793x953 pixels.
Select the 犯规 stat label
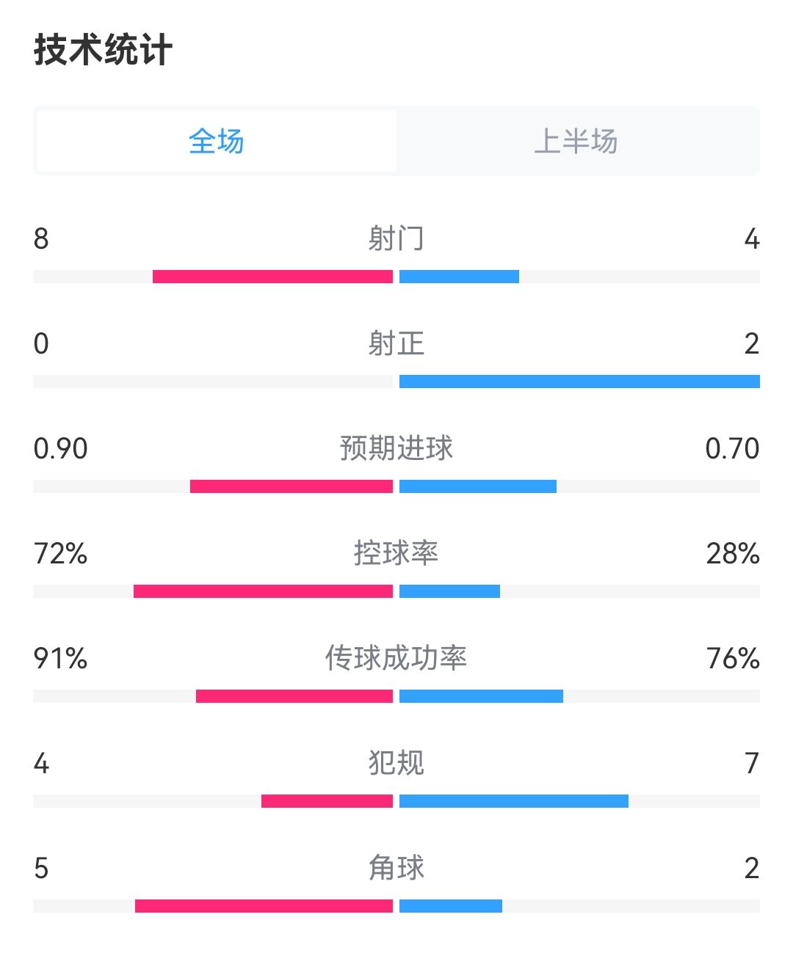click(396, 763)
